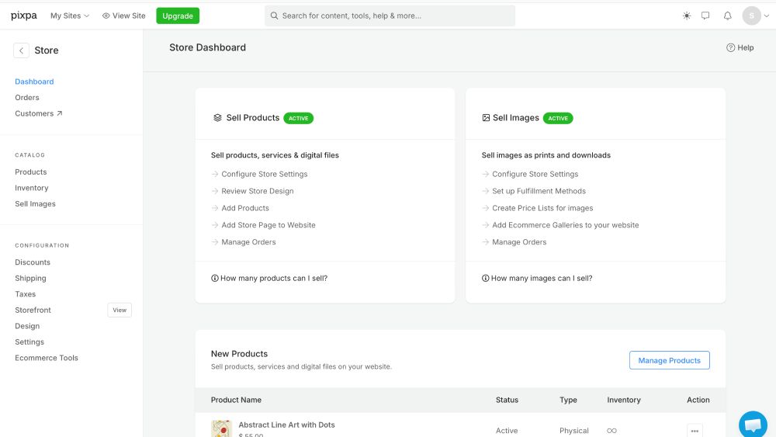Image resolution: width=776 pixels, height=437 pixels.
Task: Open the notifications bell
Action: pos(728,16)
